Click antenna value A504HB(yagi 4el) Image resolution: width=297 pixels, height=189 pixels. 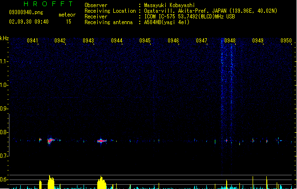(167, 22)
